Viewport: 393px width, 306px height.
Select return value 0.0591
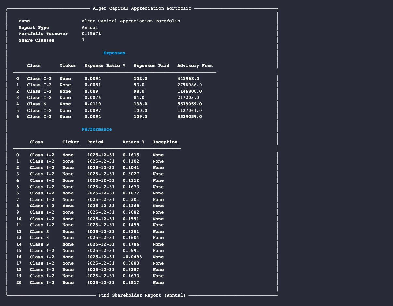(x=131, y=251)
